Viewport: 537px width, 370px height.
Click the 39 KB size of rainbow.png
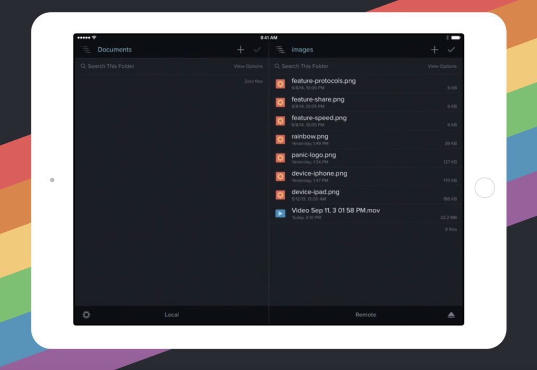point(450,143)
